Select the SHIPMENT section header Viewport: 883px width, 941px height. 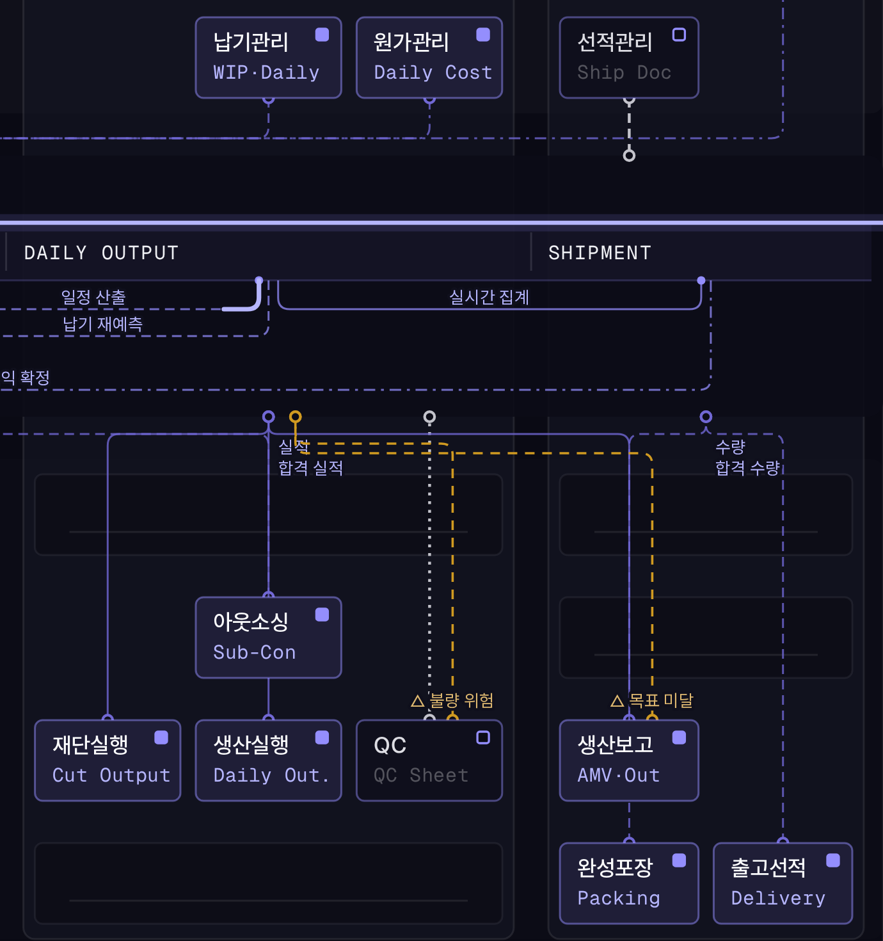pos(600,253)
